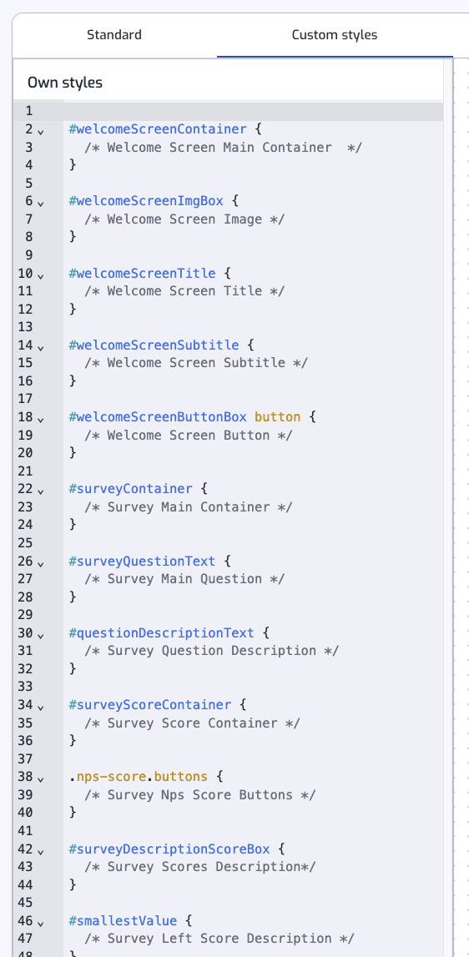Fold the #smallestValue rule

click(41, 923)
